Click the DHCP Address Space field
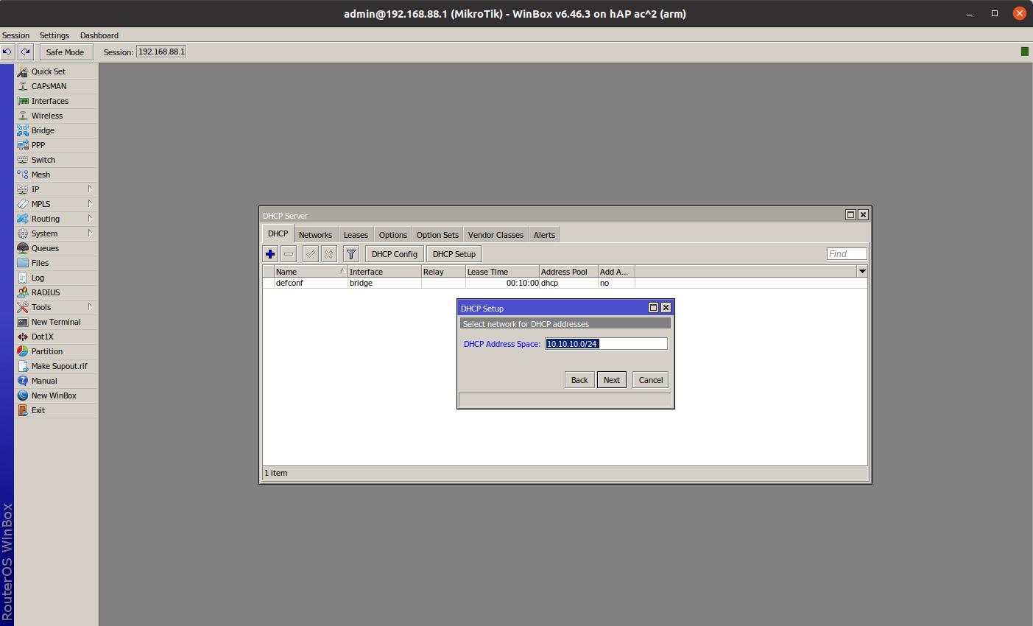Viewport: 1033px width, 626px height. (x=606, y=344)
